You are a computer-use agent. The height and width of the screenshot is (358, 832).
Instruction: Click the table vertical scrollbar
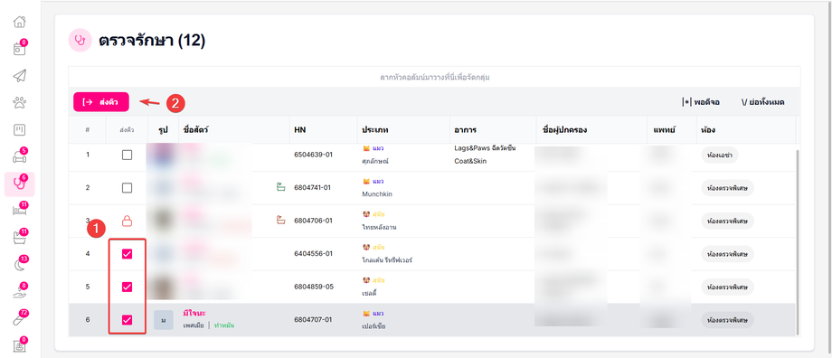(x=798, y=241)
